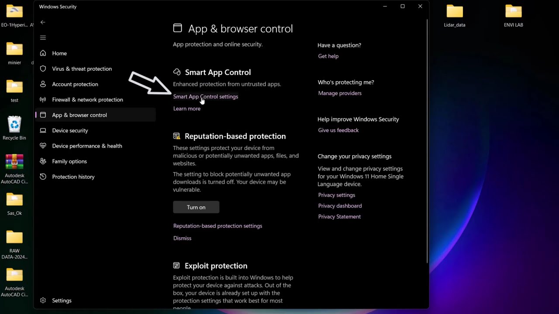Open Firewall & network protection page
The width and height of the screenshot is (559, 314).
tap(87, 99)
